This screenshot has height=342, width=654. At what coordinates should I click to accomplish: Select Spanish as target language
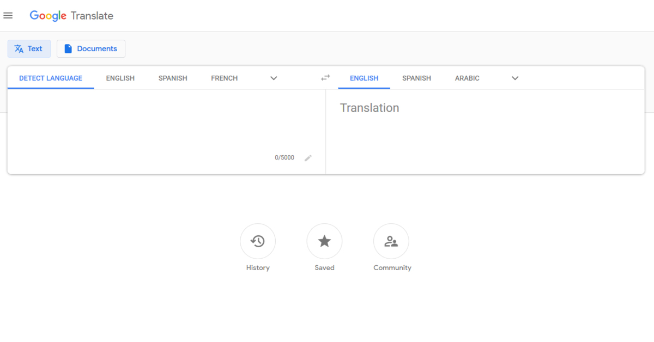coord(416,78)
